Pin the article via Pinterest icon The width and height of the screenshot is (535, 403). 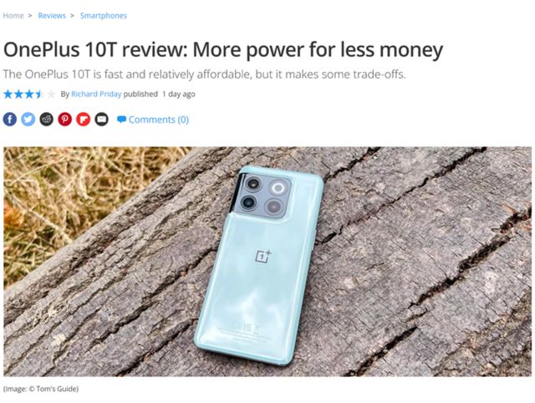[x=65, y=120]
